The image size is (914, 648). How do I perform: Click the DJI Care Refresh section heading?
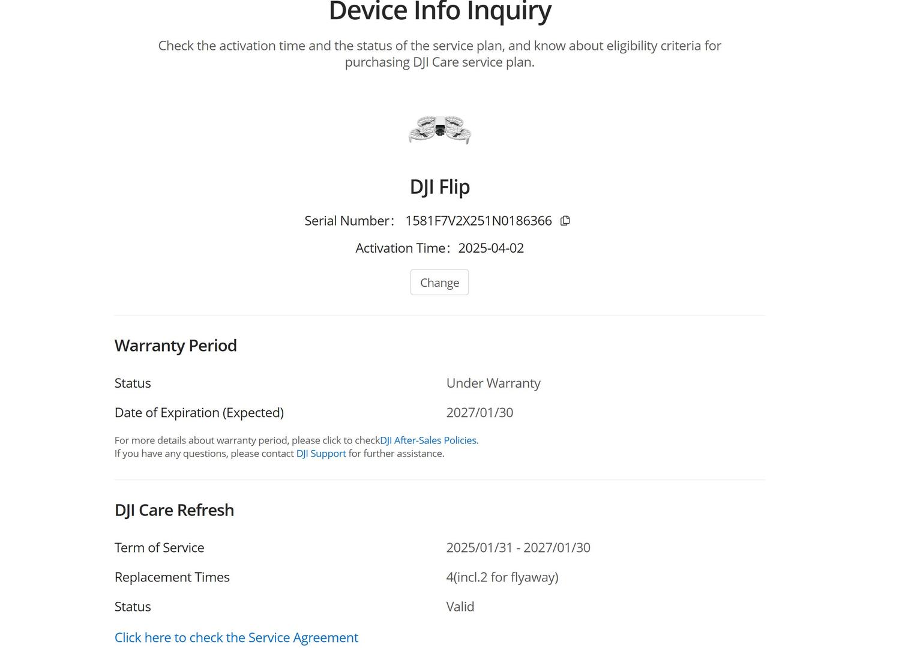point(174,510)
